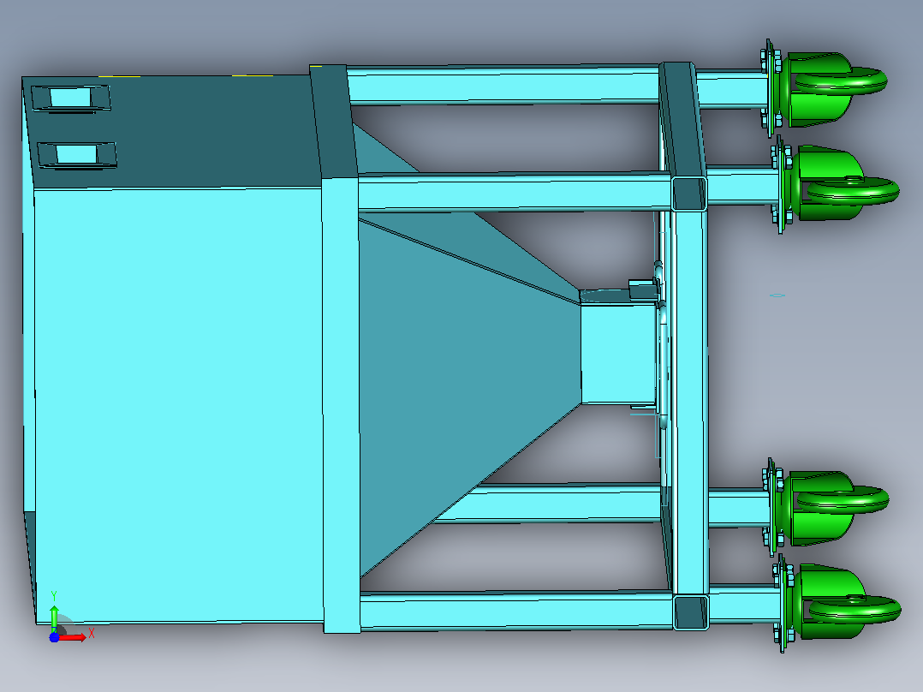923x692 pixels.
Task: Pick the lower hollow square tube end
Action: tap(691, 612)
